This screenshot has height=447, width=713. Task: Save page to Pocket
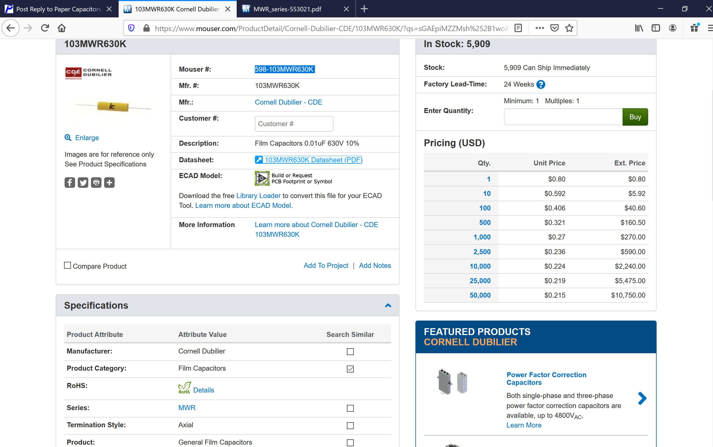[554, 28]
